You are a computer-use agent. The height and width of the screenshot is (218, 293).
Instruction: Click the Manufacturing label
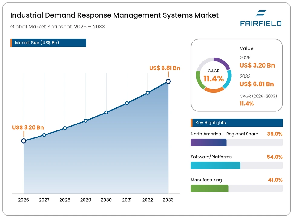[x=206, y=180]
